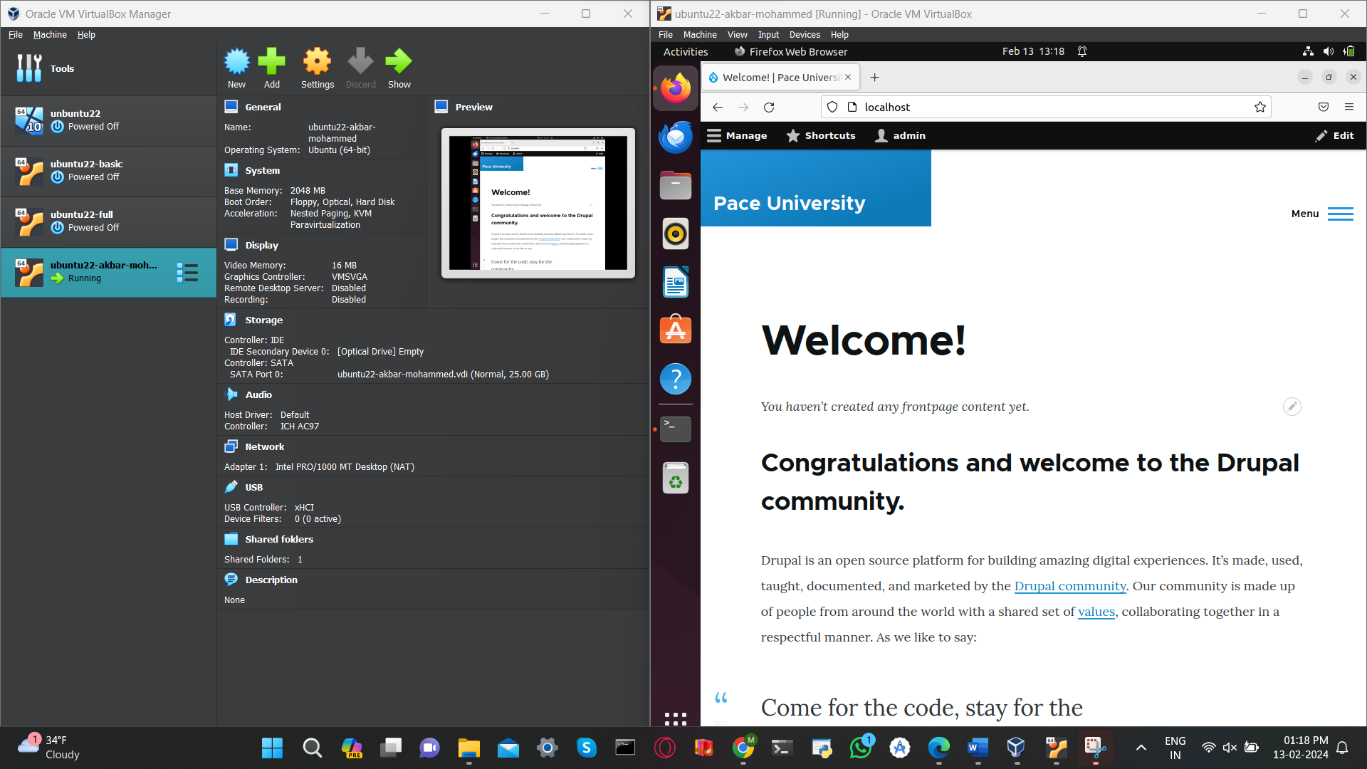This screenshot has height=769, width=1367.
Task: Open Ubuntu notification bell in top bar
Action: coord(1081,51)
